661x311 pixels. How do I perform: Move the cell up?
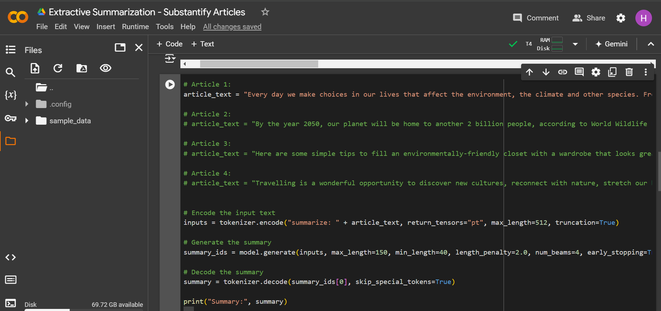click(529, 72)
